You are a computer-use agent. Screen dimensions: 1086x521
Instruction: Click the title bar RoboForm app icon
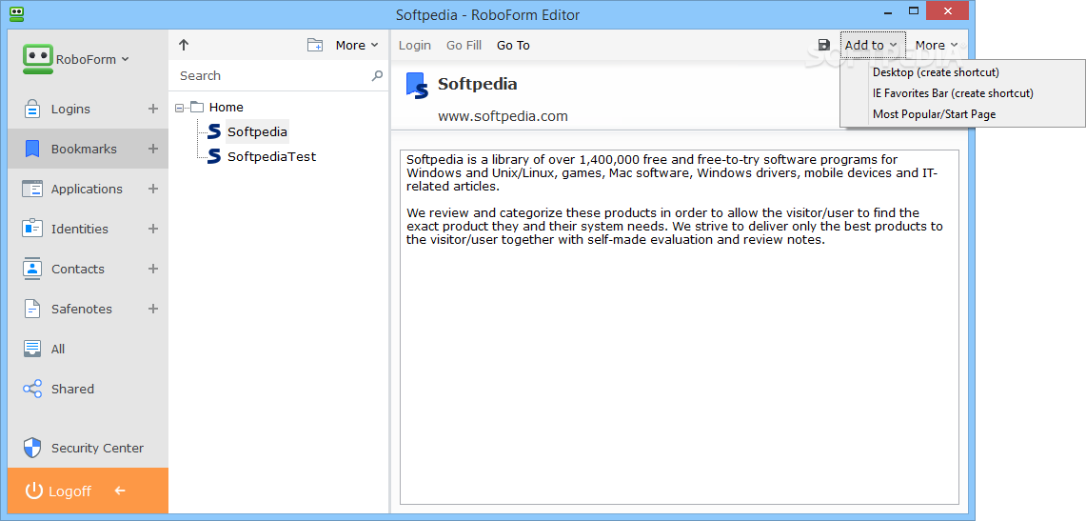(18, 12)
